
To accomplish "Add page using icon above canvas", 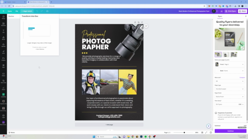I will pos(142,22).
